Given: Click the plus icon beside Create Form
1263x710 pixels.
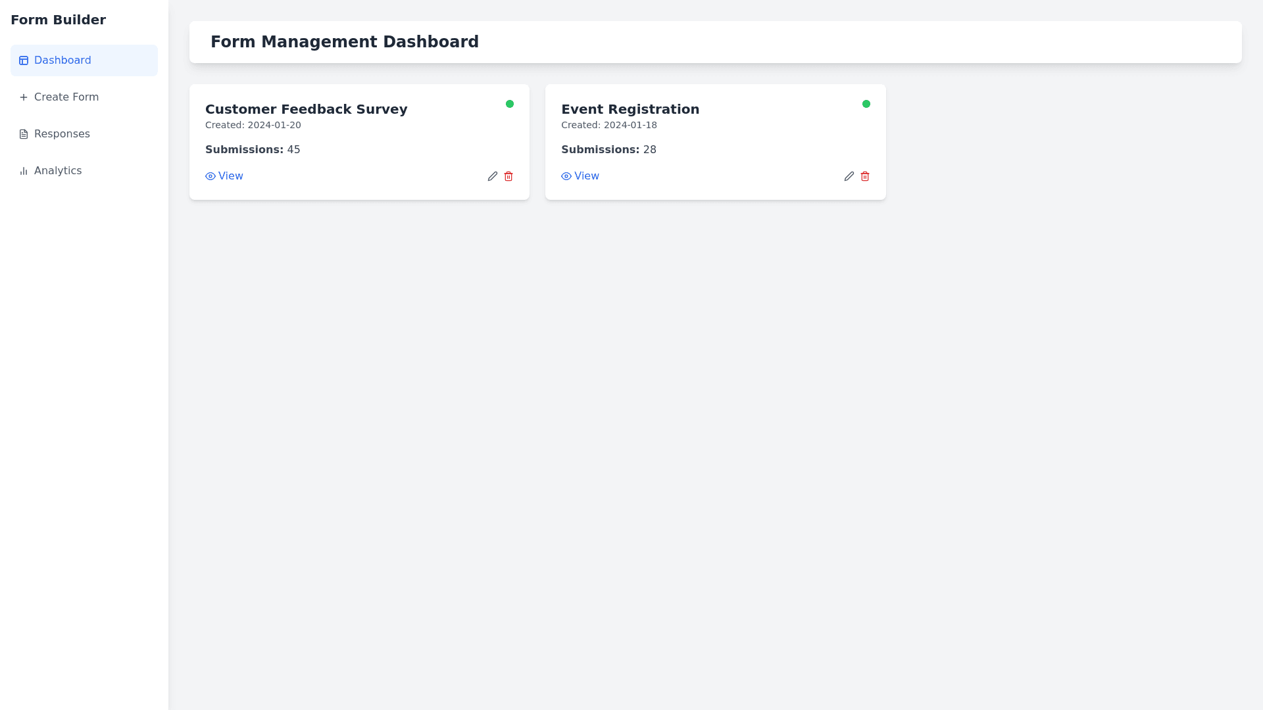Looking at the screenshot, I should click(24, 97).
